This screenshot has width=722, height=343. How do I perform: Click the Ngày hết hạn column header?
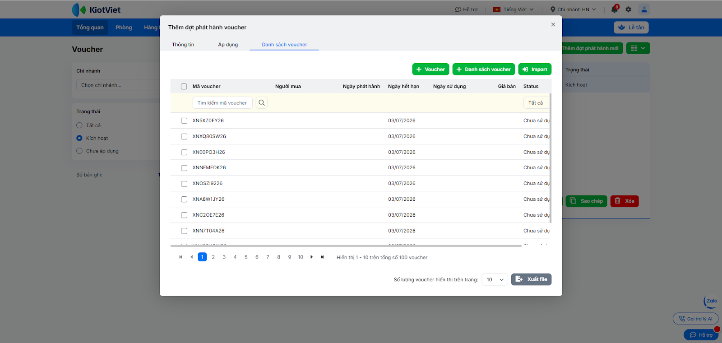(403, 87)
